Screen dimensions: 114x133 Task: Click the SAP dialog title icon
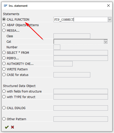[x=6, y=6]
